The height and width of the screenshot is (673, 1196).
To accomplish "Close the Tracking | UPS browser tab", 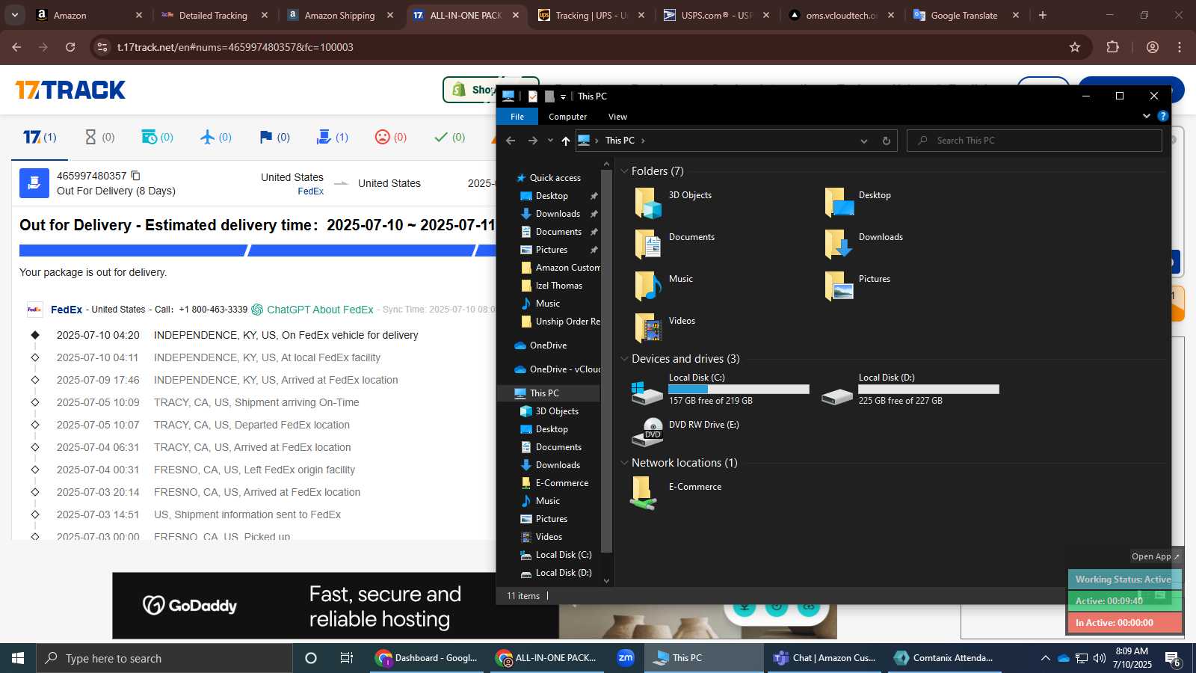I will pos(641,15).
